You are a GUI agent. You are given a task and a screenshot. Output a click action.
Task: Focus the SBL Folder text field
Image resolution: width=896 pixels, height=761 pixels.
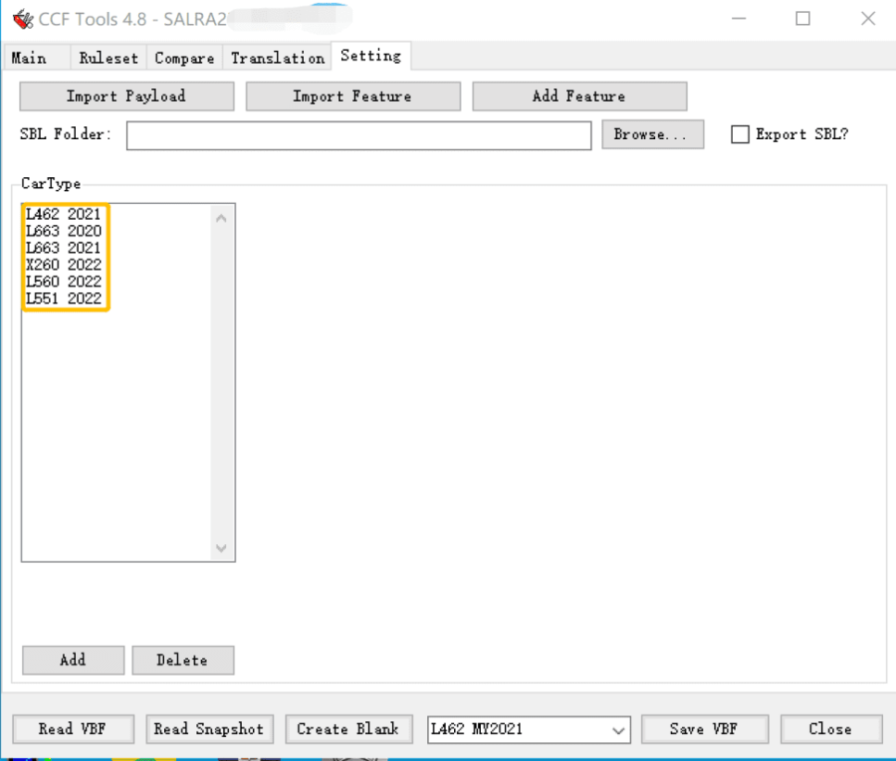[x=359, y=135]
